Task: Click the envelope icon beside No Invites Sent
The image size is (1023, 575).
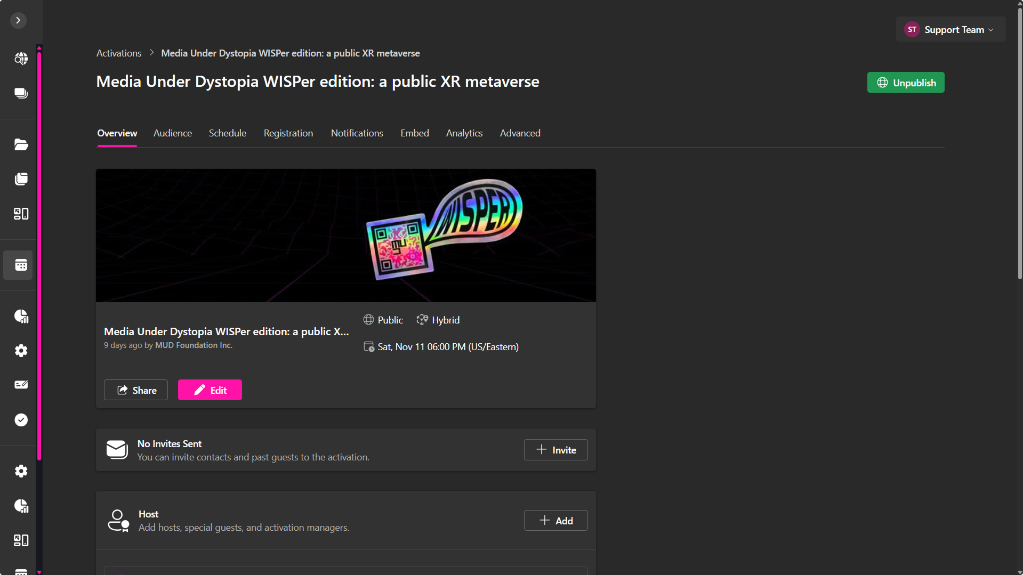Action: pos(117,450)
